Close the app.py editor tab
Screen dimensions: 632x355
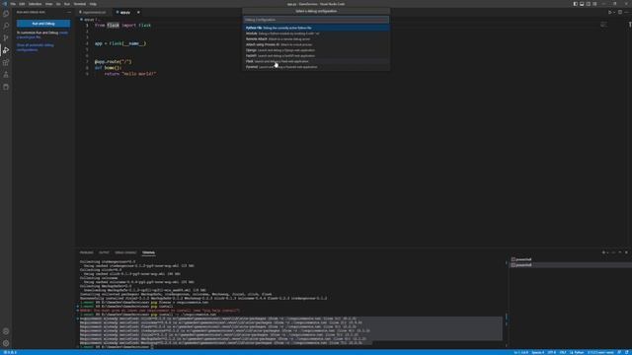(138, 13)
